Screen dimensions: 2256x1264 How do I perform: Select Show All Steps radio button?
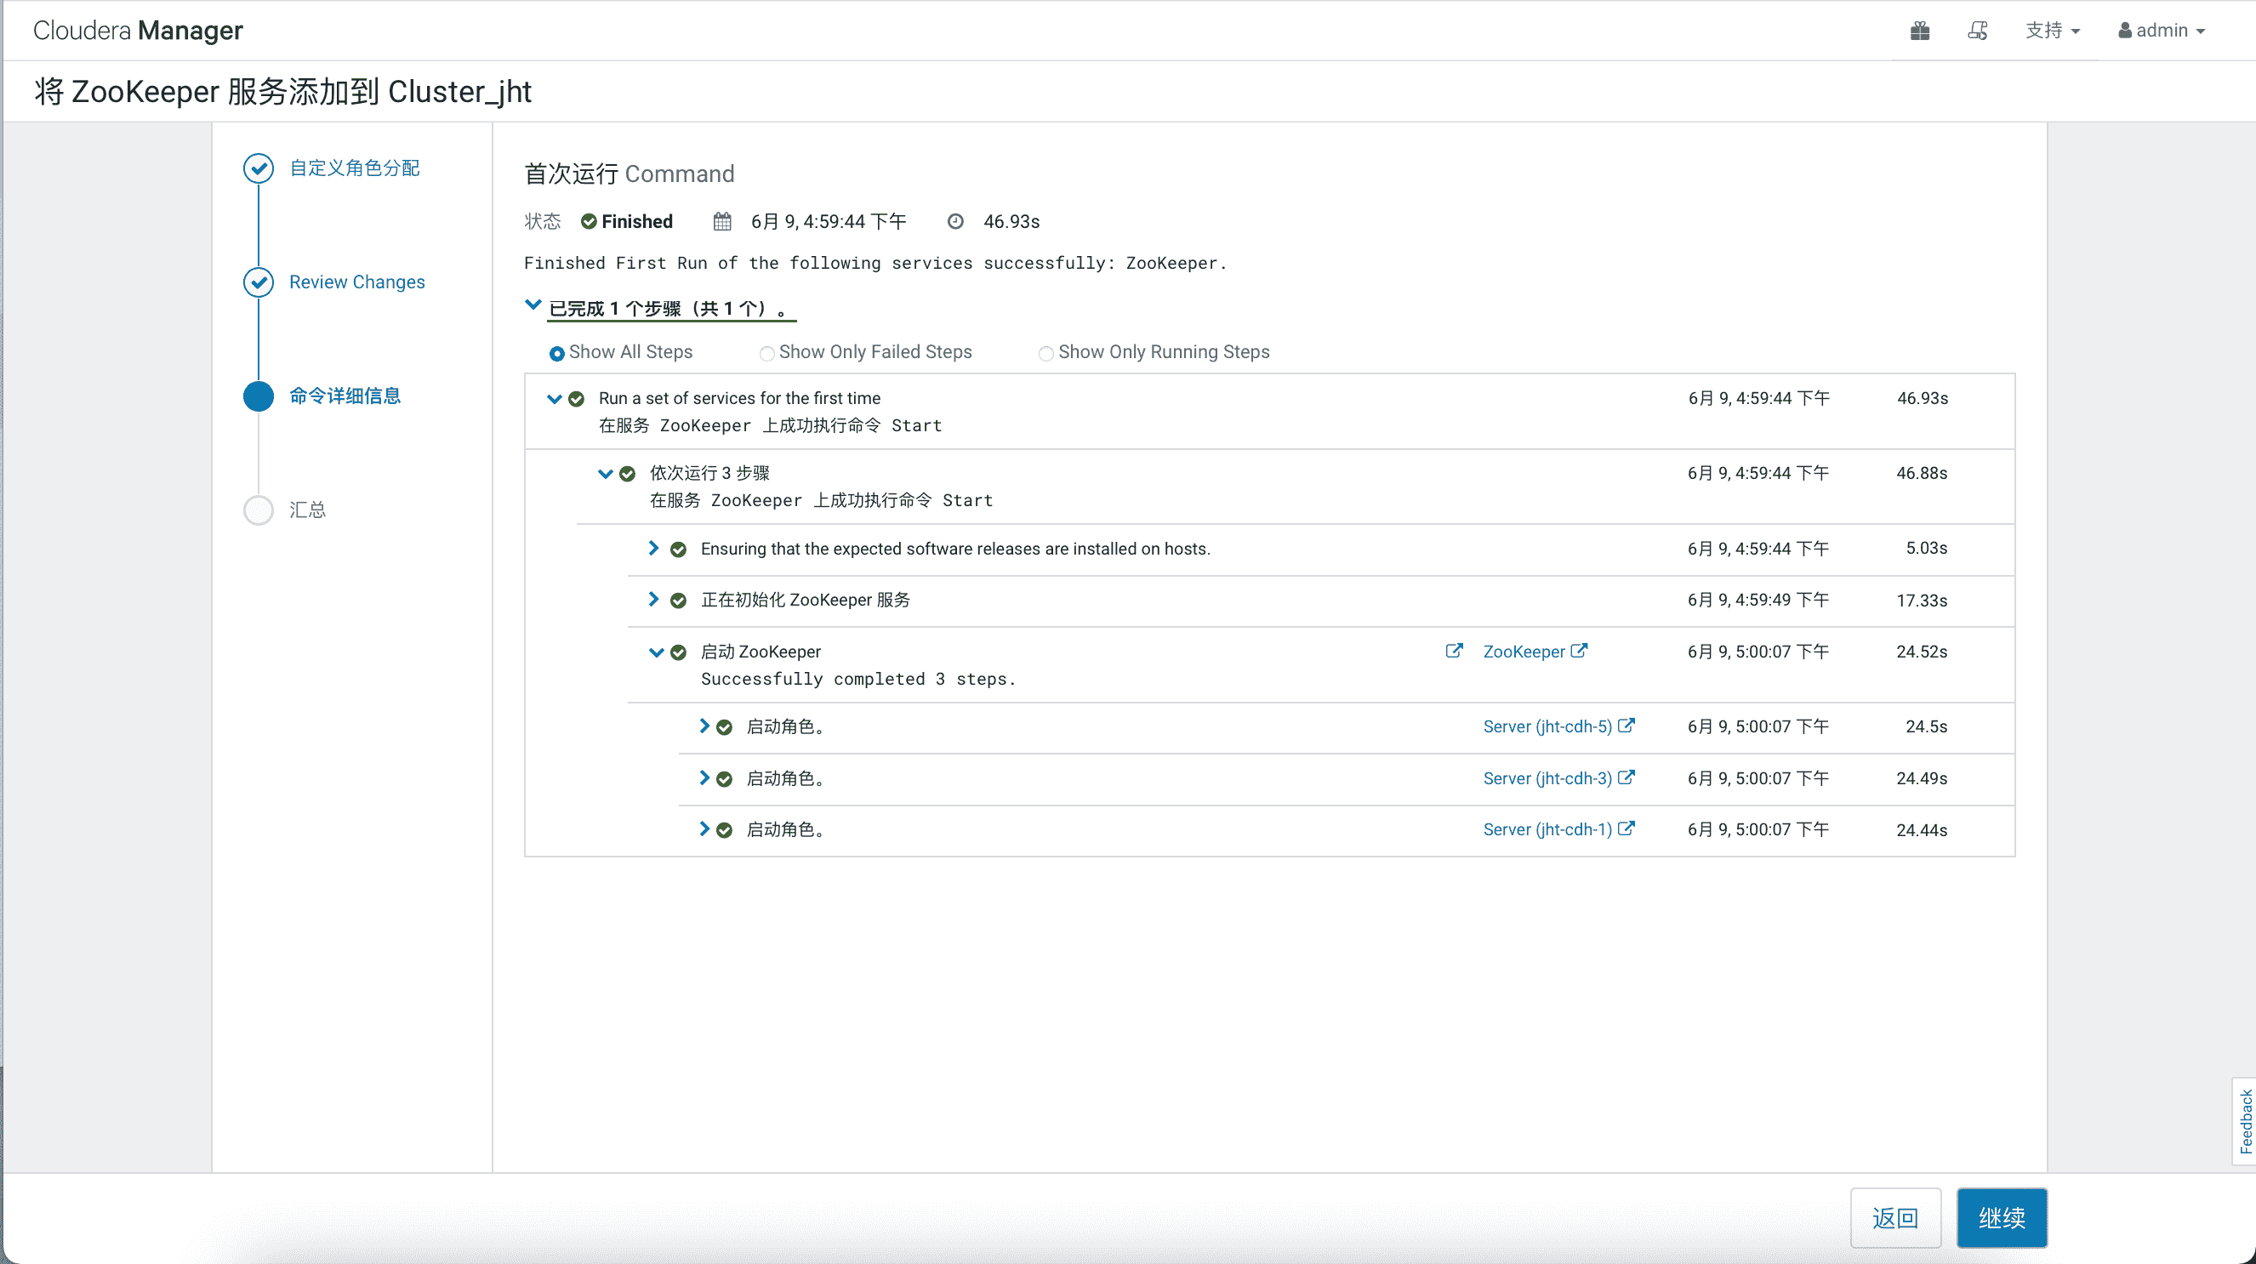[556, 354]
